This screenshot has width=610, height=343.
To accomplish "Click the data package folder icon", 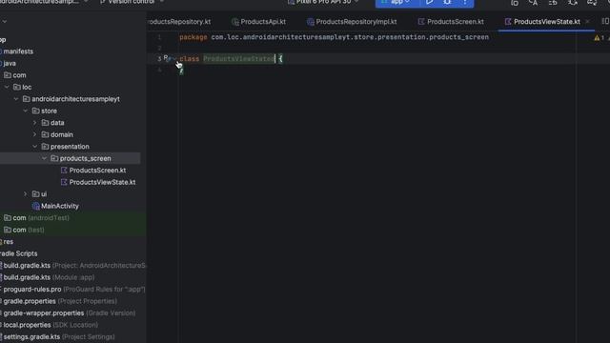I will pyautogui.click(x=45, y=123).
